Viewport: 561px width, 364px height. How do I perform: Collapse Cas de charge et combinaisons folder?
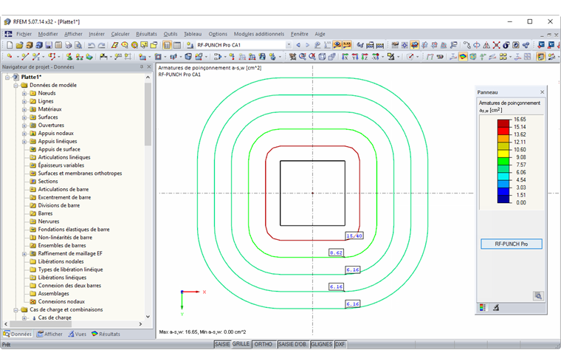point(16,310)
